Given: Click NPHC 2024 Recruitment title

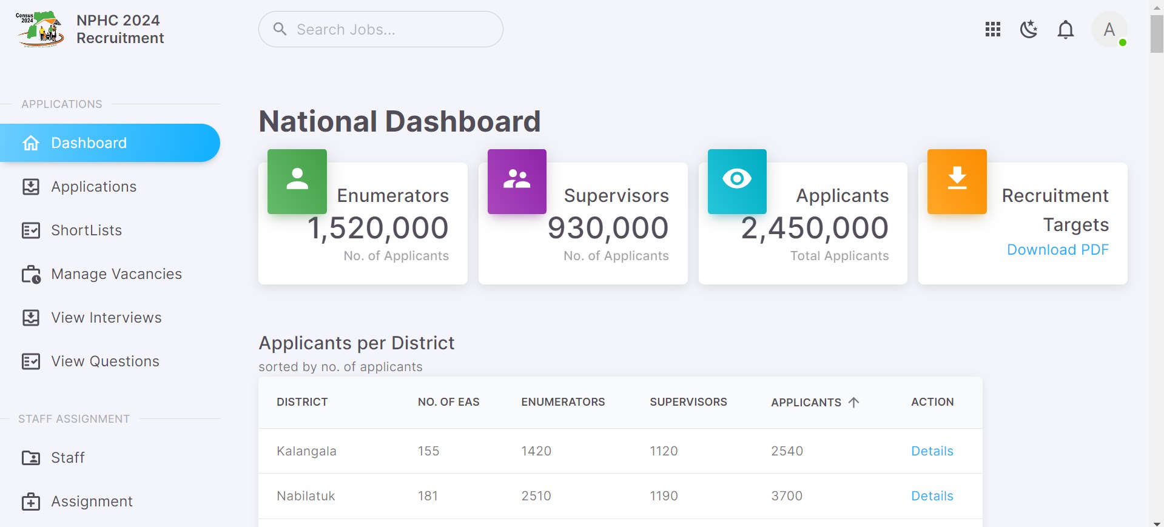Looking at the screenshot, I should (x=120, y=29).
